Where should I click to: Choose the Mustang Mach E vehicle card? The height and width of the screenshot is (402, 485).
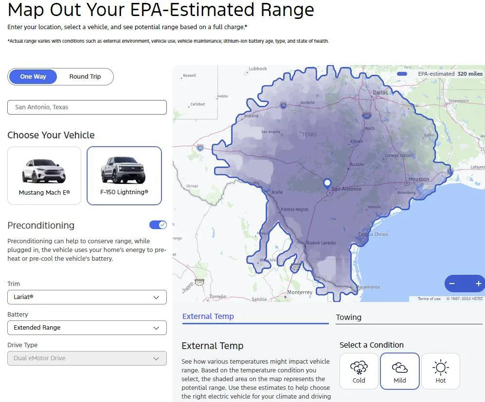[44, 176]
